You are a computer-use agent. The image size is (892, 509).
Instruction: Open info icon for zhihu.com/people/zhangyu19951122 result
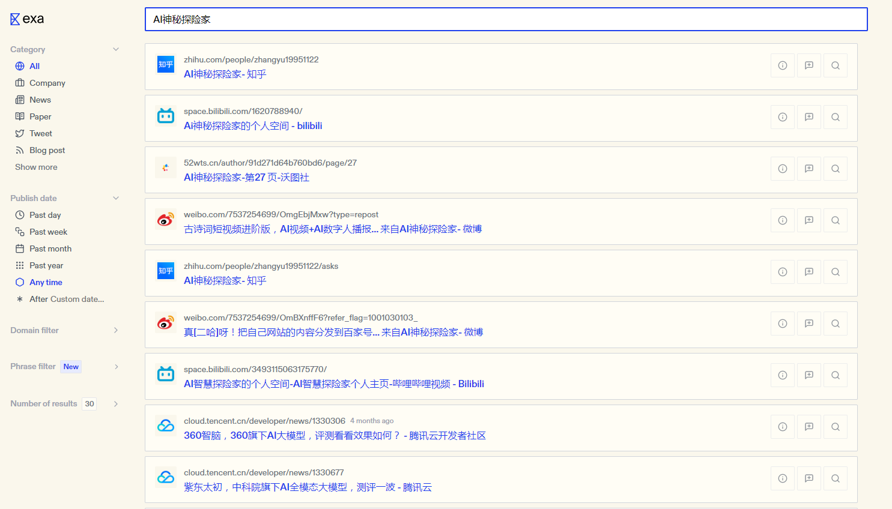coord(783,65)
